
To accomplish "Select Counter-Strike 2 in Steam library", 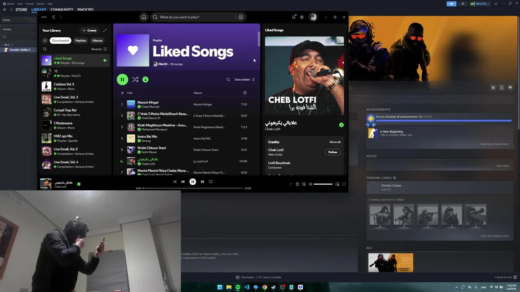I will tap(19, 50).
